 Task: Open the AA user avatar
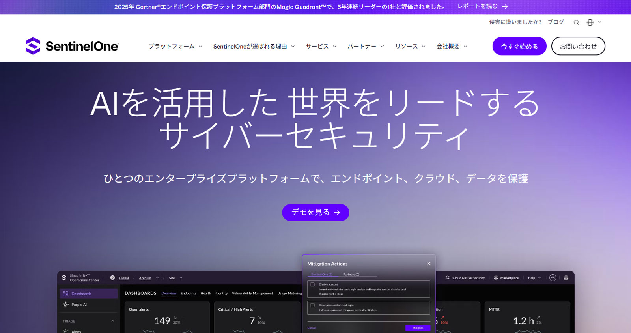point(553,278)
